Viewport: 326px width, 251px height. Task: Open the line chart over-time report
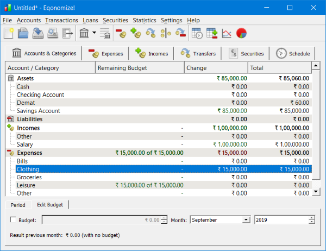(x=227, y=34)
